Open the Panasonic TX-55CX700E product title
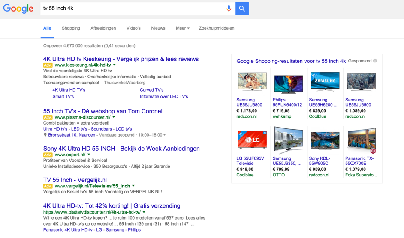This screenshot has height=238, width=404. pos(359,161)
